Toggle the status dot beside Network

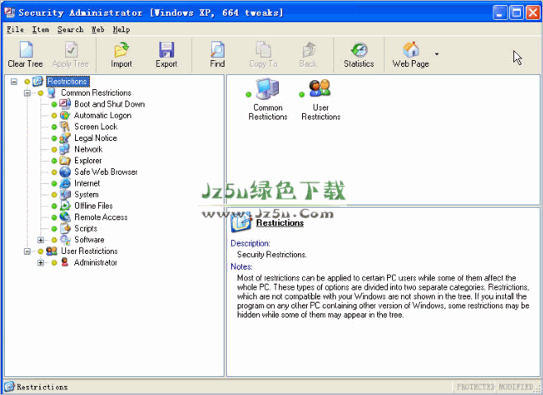(x=54, y=149)
